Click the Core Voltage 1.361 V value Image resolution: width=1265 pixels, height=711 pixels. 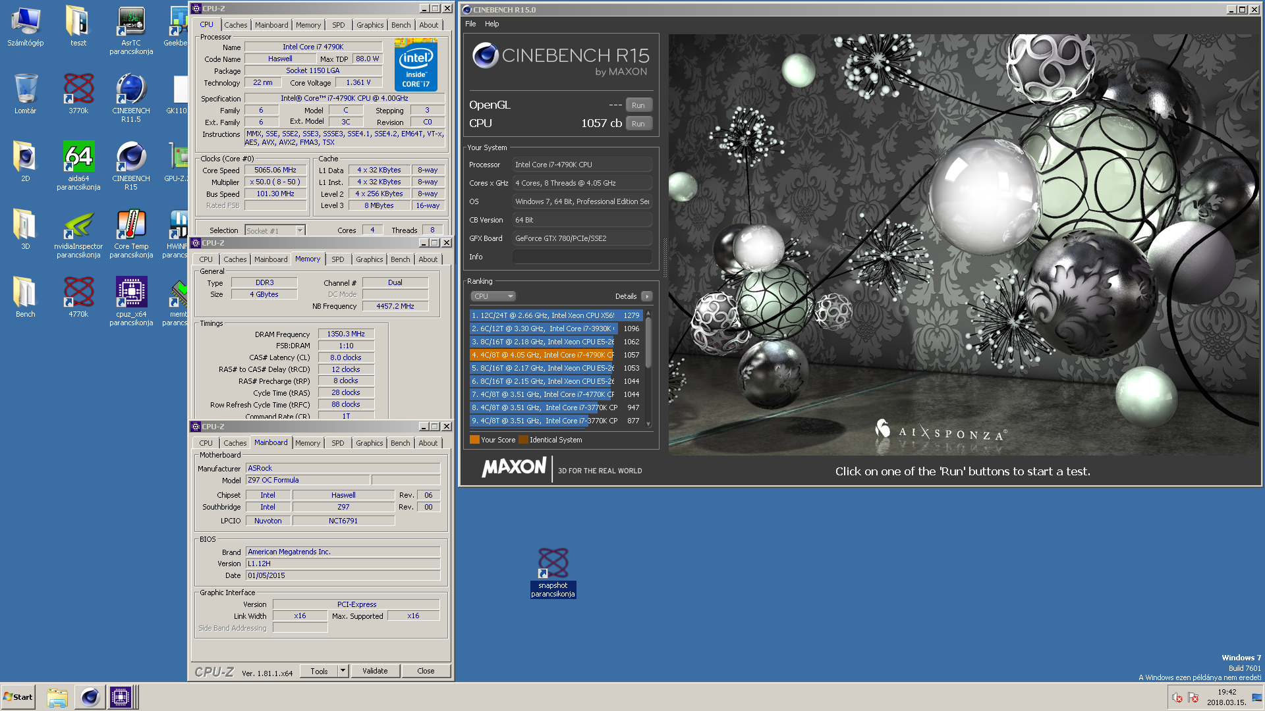click(358, 82)
